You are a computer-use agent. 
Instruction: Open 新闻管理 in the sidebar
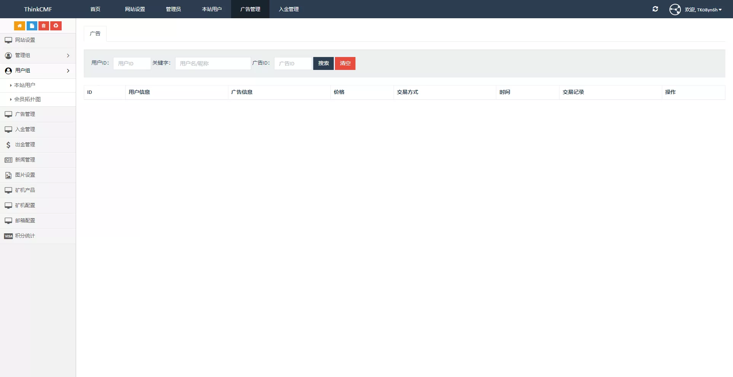click(x=25, y=160)
